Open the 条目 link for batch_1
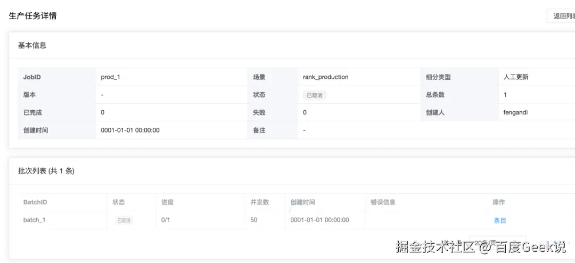575x263 pixels. (500, 220)
